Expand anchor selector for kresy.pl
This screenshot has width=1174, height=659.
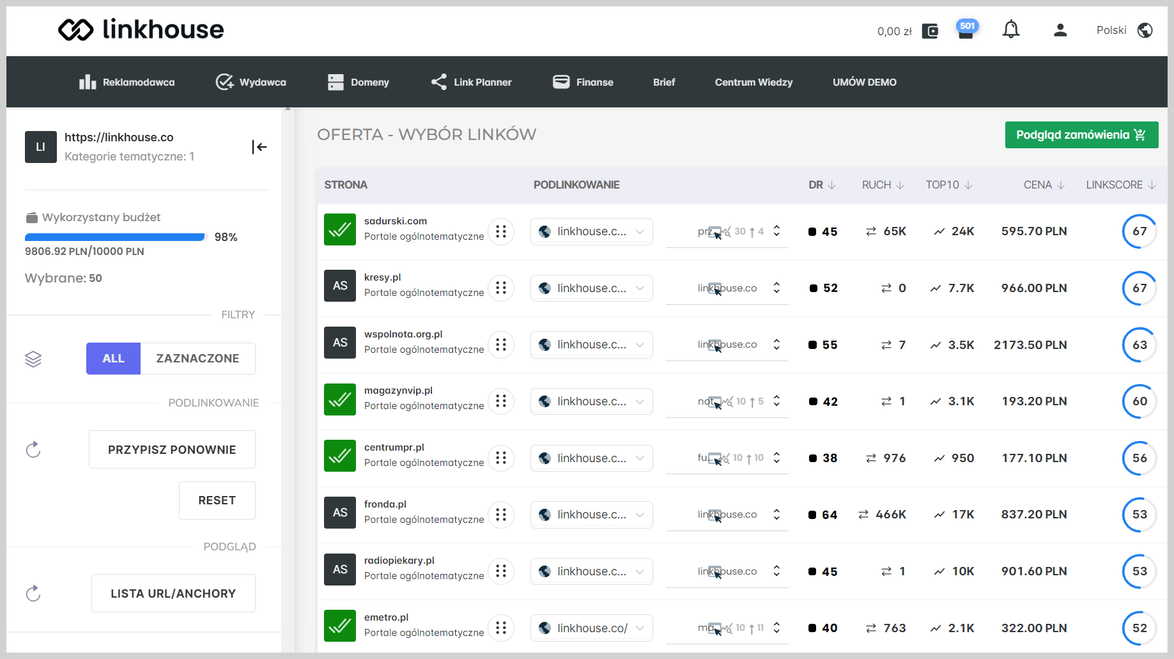coord(776,288)
